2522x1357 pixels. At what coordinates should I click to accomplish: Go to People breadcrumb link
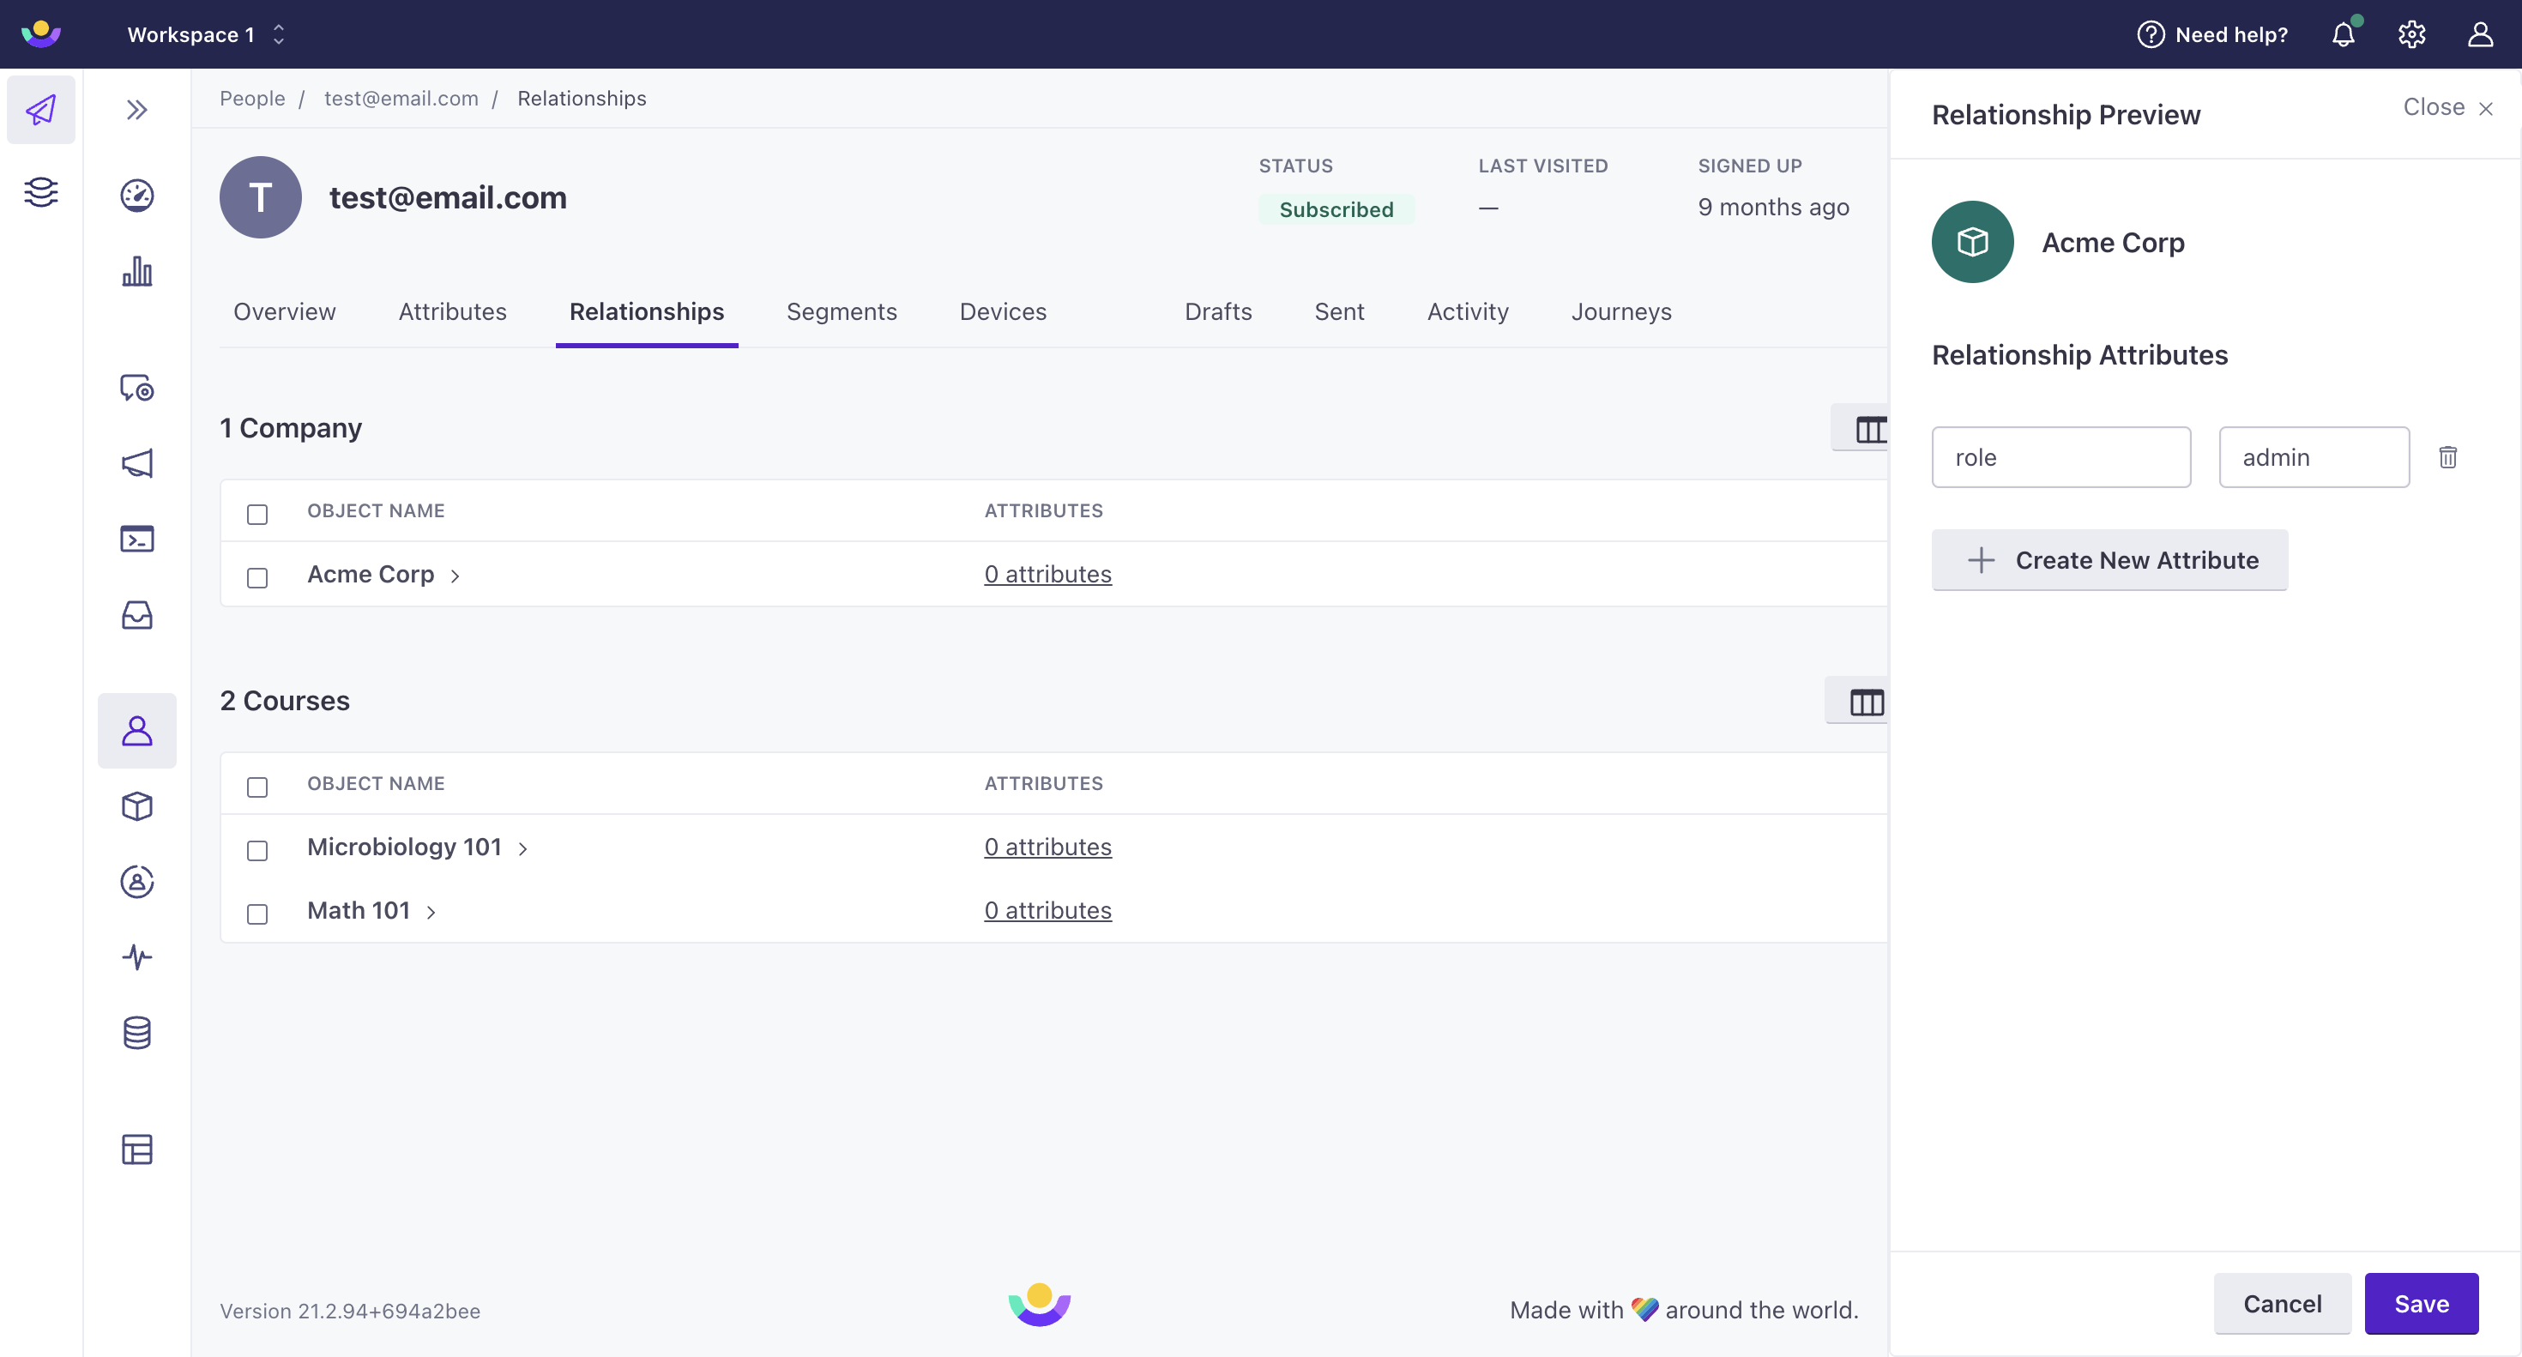[x=252, y=98]
